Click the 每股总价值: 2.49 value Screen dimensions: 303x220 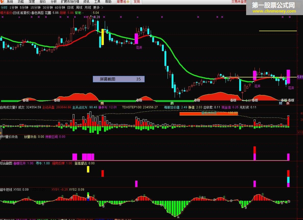175,107
